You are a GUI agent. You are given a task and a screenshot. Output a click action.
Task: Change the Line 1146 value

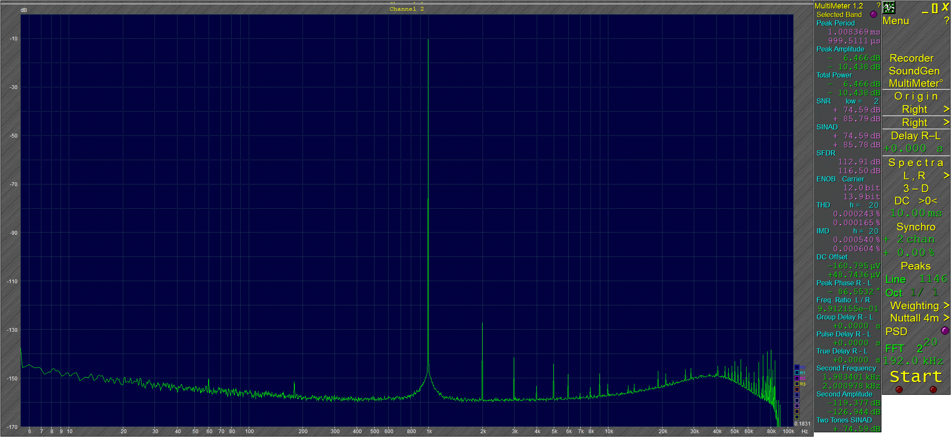[x=916, y=279]
